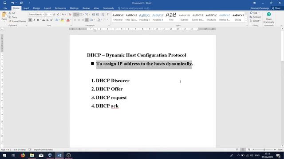
Task: Click the Increase Font Size icon
Action: coord(54,15)
